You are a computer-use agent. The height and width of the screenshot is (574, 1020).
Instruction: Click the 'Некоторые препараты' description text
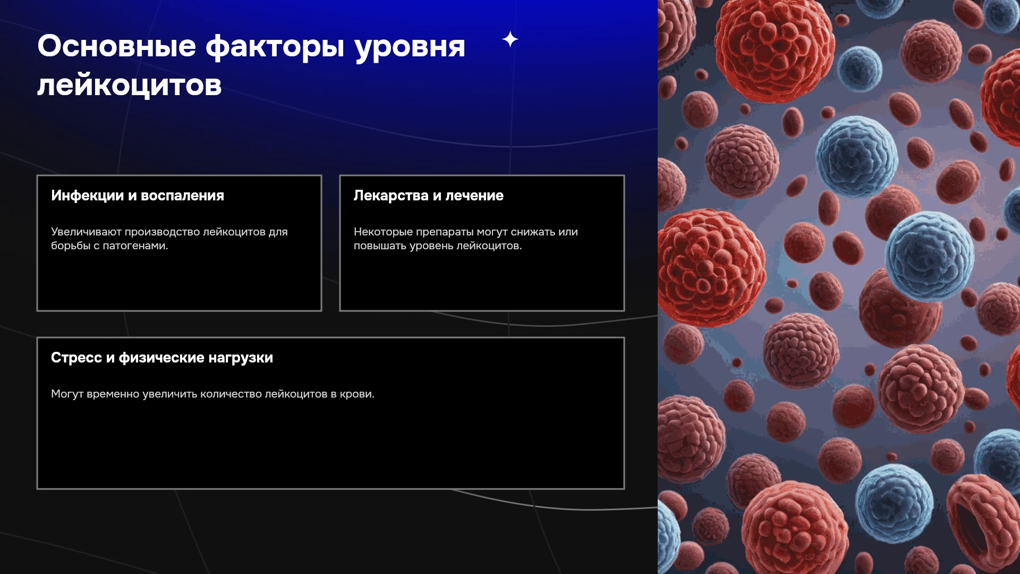[x=465, y=239]
